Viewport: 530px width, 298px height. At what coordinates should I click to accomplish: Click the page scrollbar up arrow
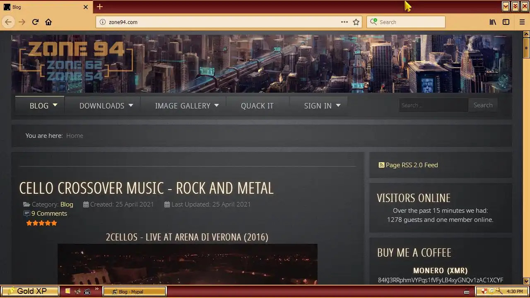(526, 35)
